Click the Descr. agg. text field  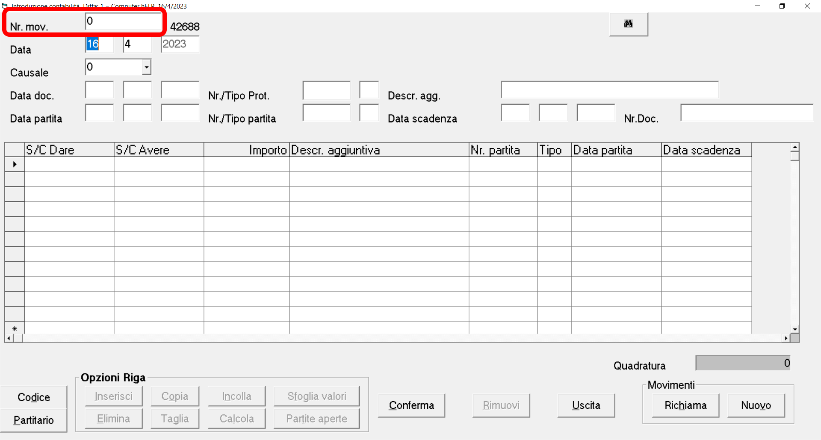pyautogui.click(x=610, y=90)
